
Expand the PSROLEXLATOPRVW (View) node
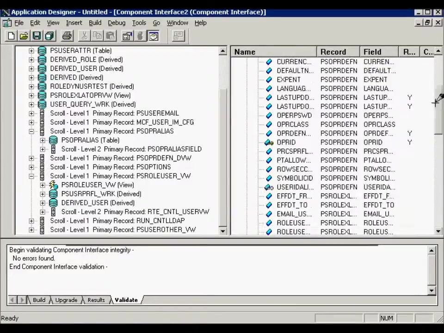(x=31, y=96)
